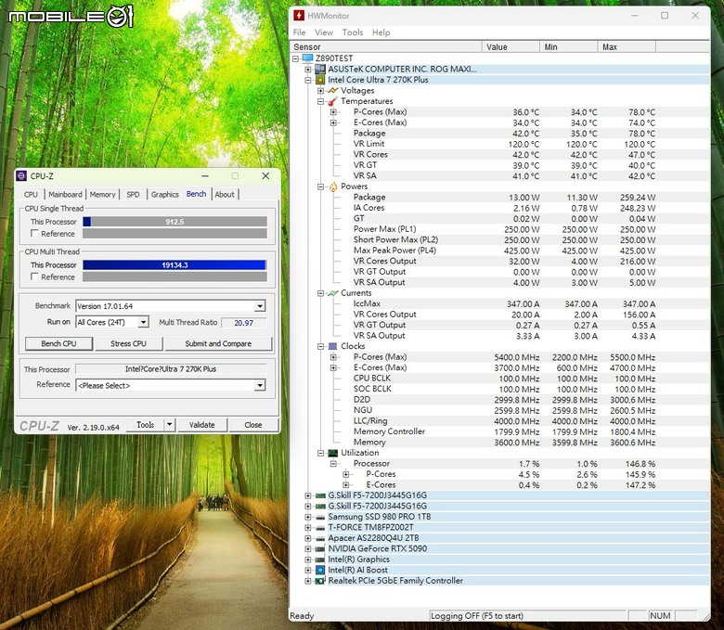Collapse the Powers section
Screen dimensions: 724x630
coord(320,186)
